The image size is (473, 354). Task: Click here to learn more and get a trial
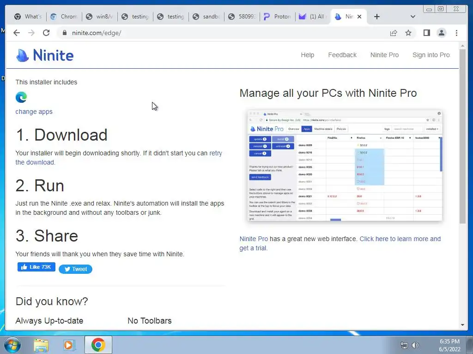(x=400, y=239)
